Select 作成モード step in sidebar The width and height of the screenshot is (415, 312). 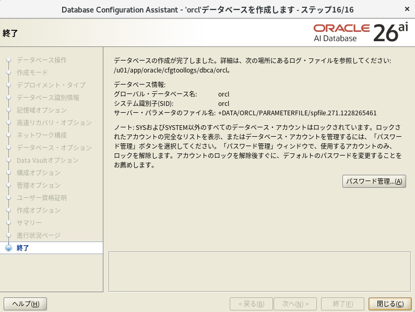tap(32, 73)
